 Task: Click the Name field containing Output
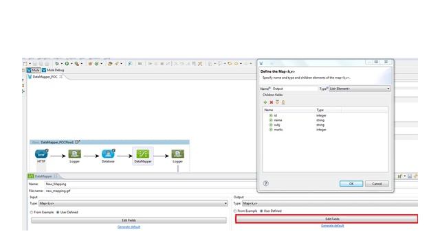[294, 89]
